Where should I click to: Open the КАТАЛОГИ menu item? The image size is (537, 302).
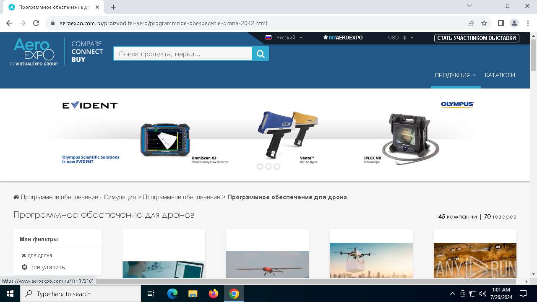tap(500, 75)
